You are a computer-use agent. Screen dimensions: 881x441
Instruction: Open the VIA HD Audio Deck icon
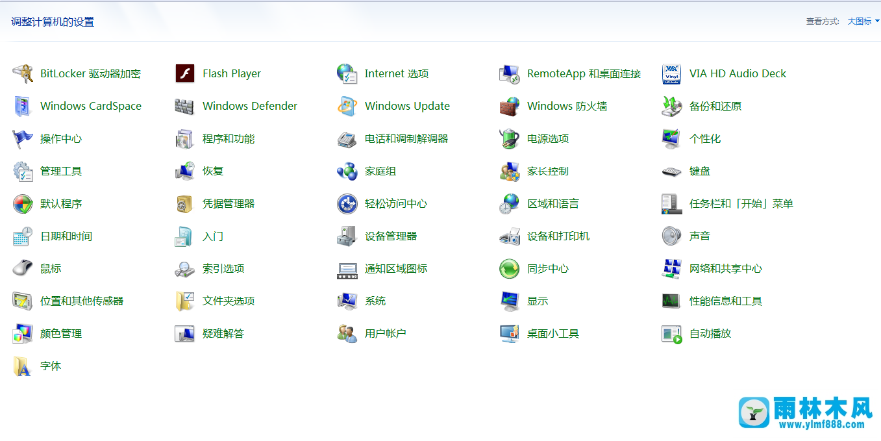pos(672,74)
